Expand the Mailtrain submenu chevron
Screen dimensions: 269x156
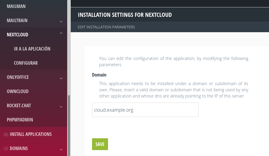(x=61, y=22)
